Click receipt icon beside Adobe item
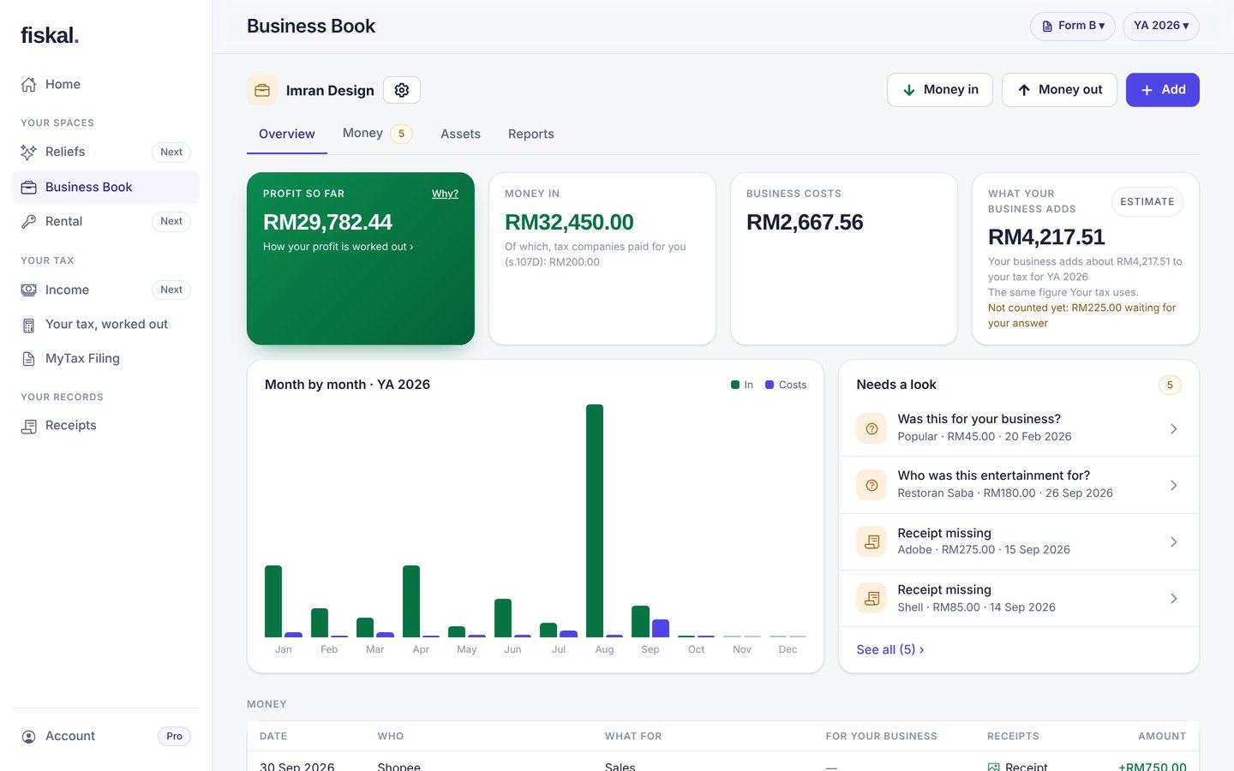1234x771 pixels. click(872, 541)
